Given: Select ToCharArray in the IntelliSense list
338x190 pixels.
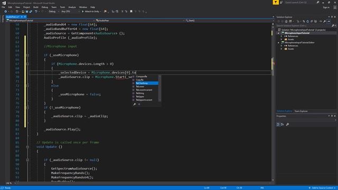Looking at the screenshot, I should [x=145, y=83].
